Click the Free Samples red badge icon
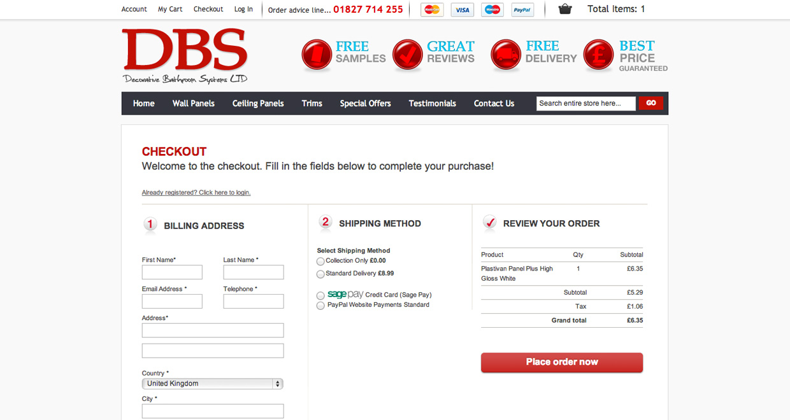This screenshot has height=420, width=790. point(317,54)
